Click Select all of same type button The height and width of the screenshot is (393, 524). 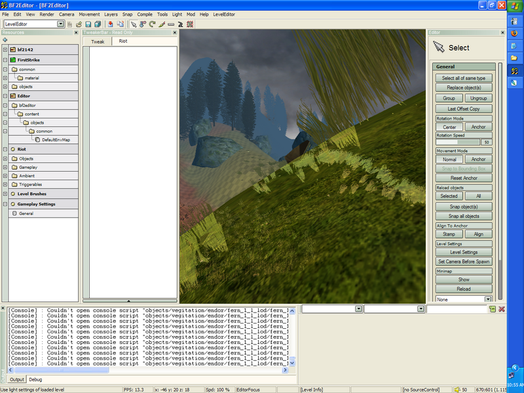(x=464, y=78)
